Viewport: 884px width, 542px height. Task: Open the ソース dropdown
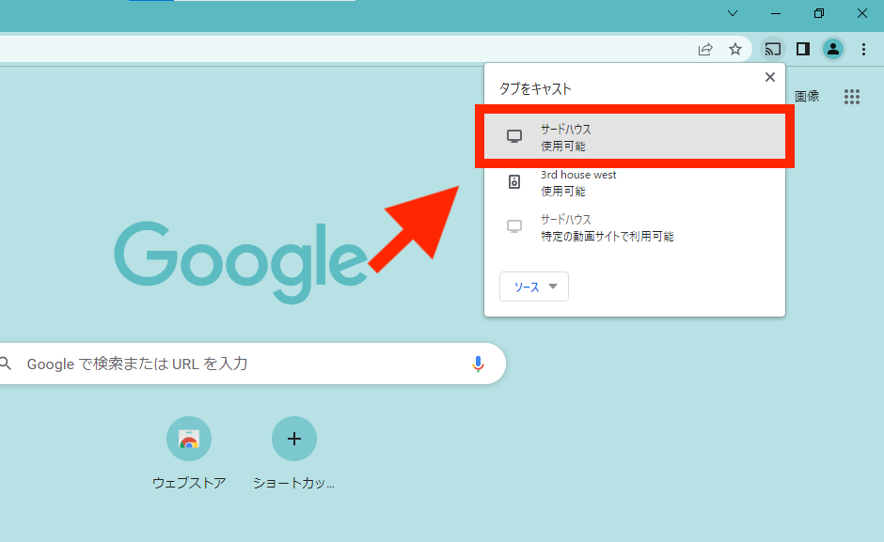pyautogui.click(x=534, y=286)
